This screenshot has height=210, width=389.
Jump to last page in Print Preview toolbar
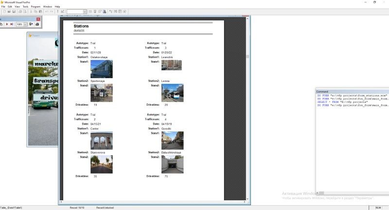click(12, 24)
